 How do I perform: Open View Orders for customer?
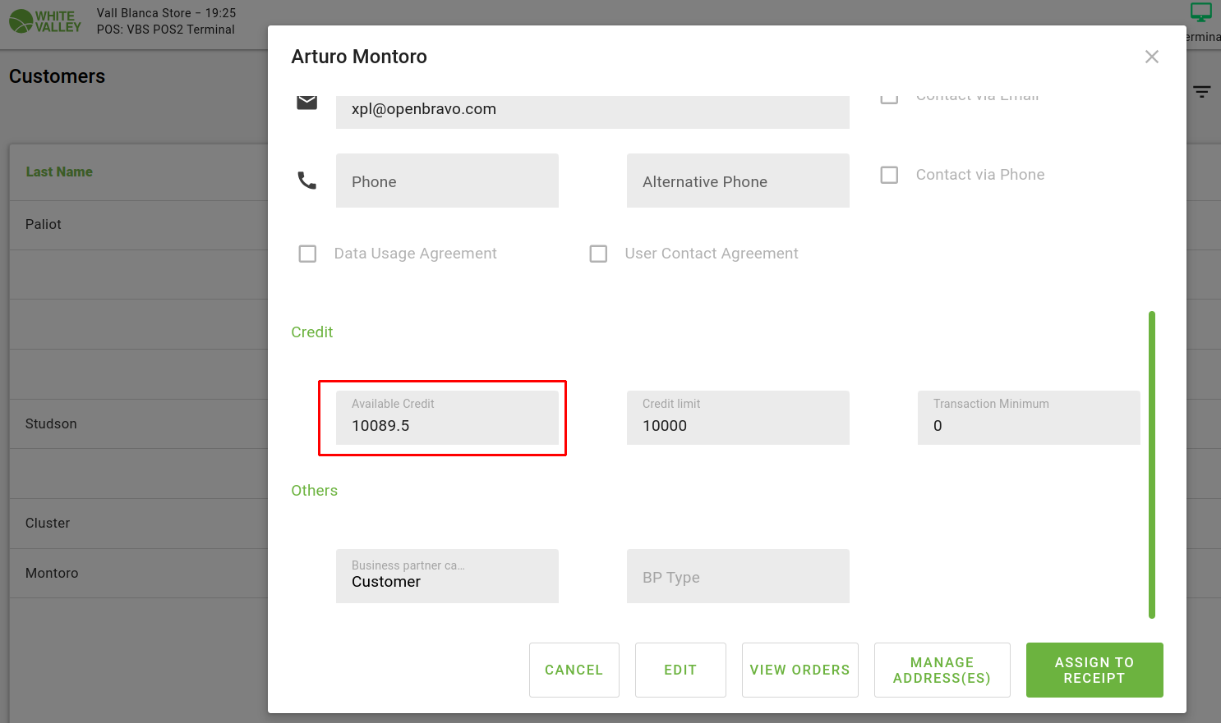(799, 670)
